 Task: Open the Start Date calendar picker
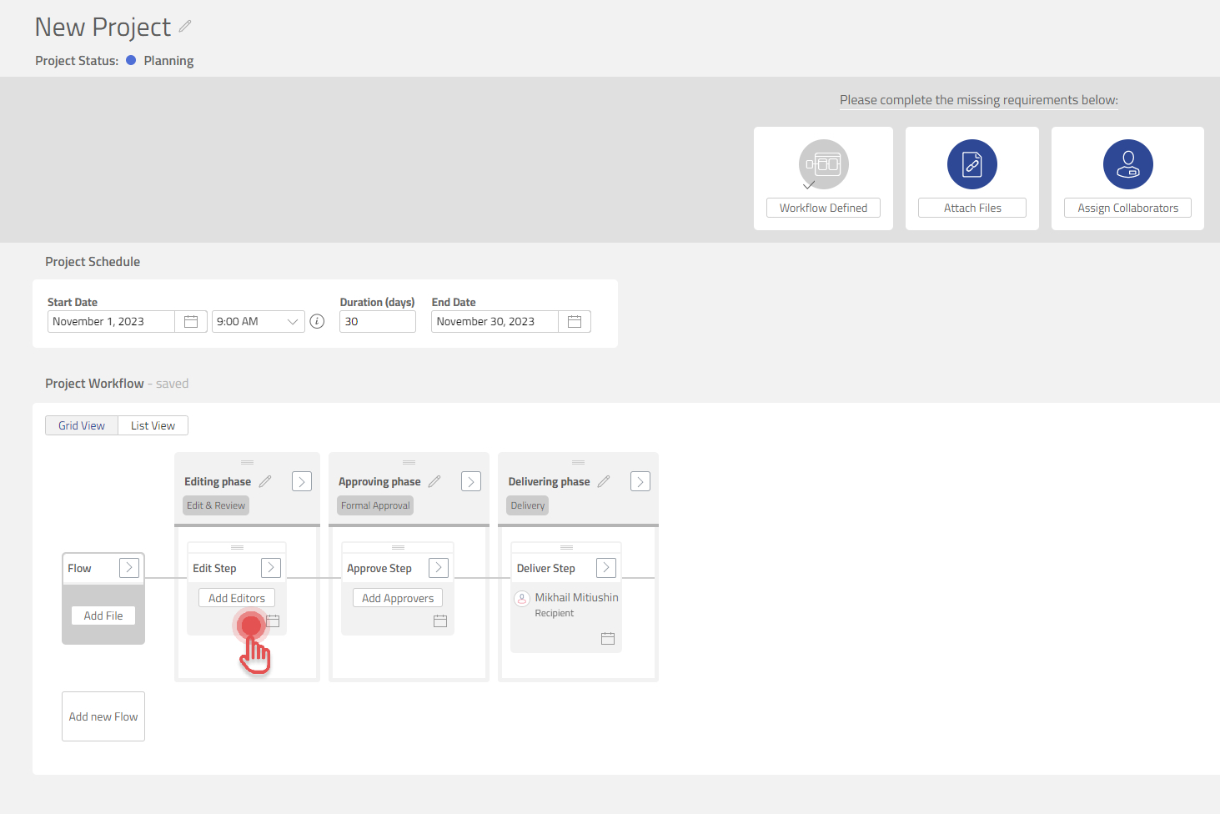pyautogui.click(x=191, y=322)
